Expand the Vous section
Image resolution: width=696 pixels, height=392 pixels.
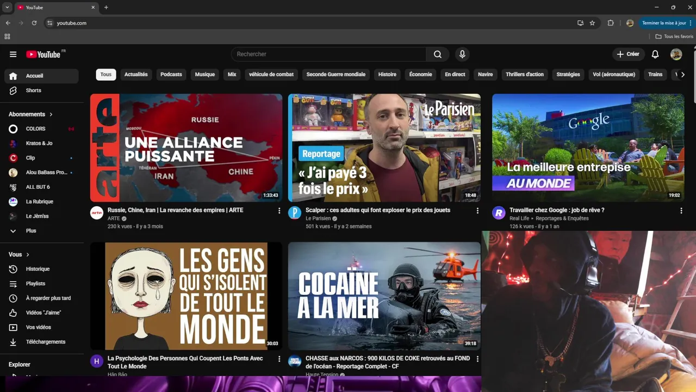(x=19, y=254)
